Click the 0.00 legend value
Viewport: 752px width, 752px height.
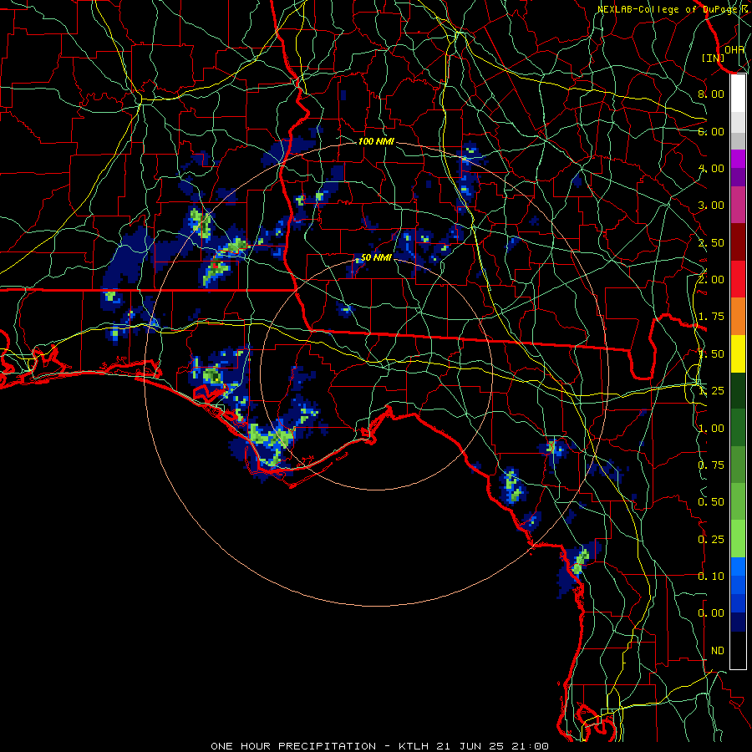point(711,613)
